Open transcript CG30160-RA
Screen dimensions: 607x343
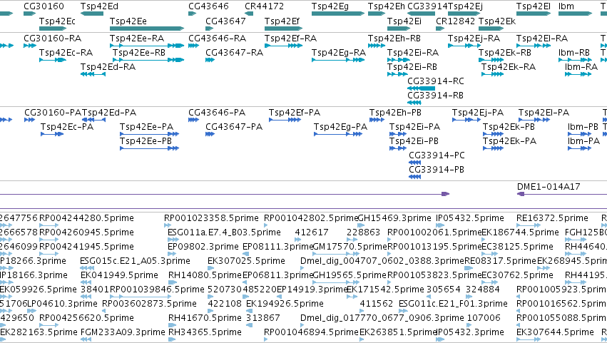point(52,39)
